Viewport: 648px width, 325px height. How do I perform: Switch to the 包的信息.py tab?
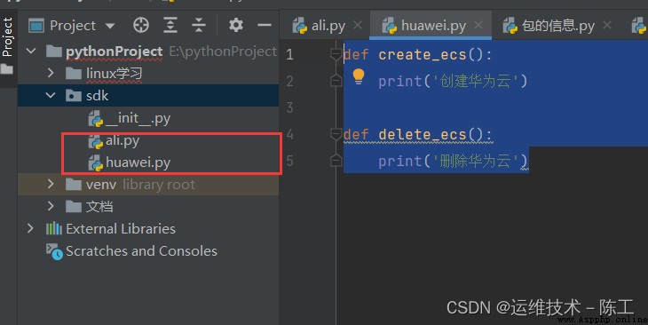[549, 26]
